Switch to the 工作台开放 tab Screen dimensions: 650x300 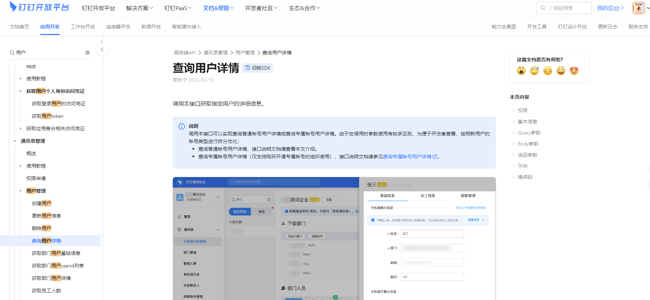pyautogui.click(x=83, y=27)
